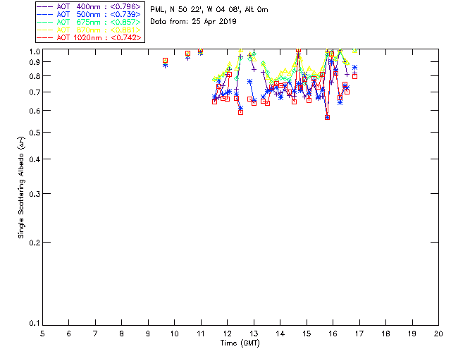The height and width of the screenshot is (361, 451).
Task: Click the x-axis tick label 12
Action: click(228, 332)
